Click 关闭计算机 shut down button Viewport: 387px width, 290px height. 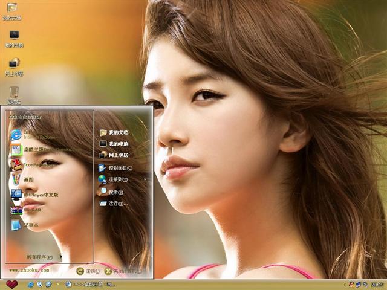pyautogui.click(x=123, y=271)
